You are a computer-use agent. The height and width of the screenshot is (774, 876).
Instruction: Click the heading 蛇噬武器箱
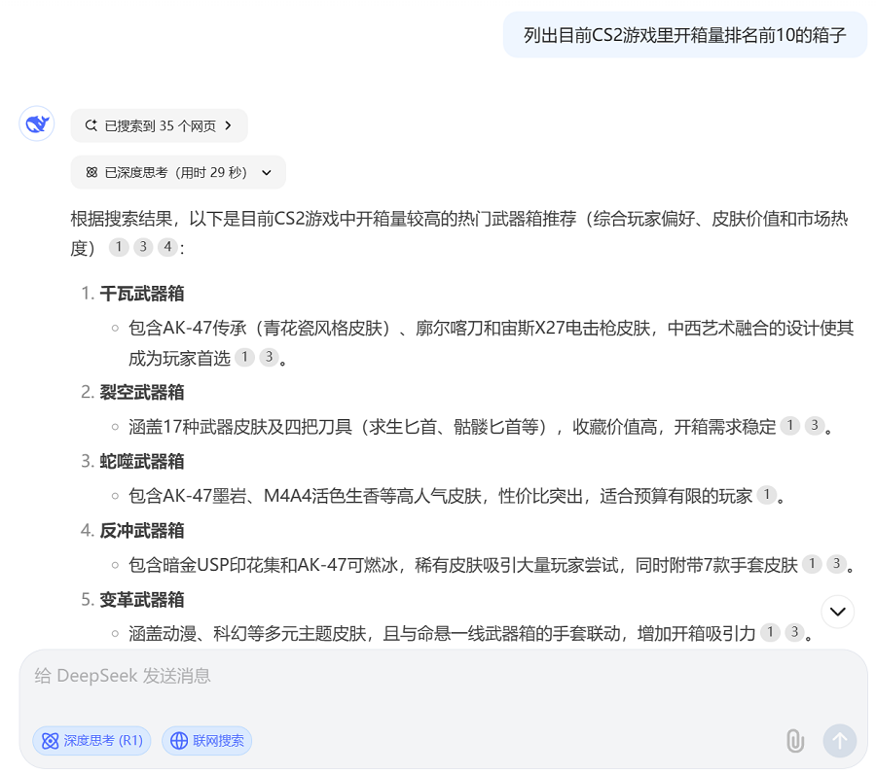(142, 462)
